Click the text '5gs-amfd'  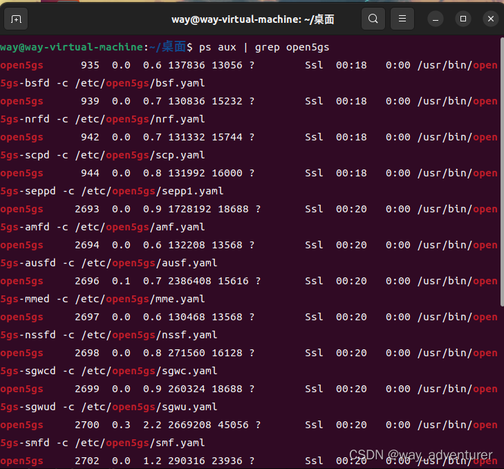click(x=25, y=227)
